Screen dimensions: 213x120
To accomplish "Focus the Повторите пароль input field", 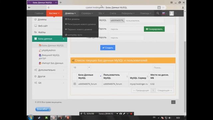I will 126,38.
